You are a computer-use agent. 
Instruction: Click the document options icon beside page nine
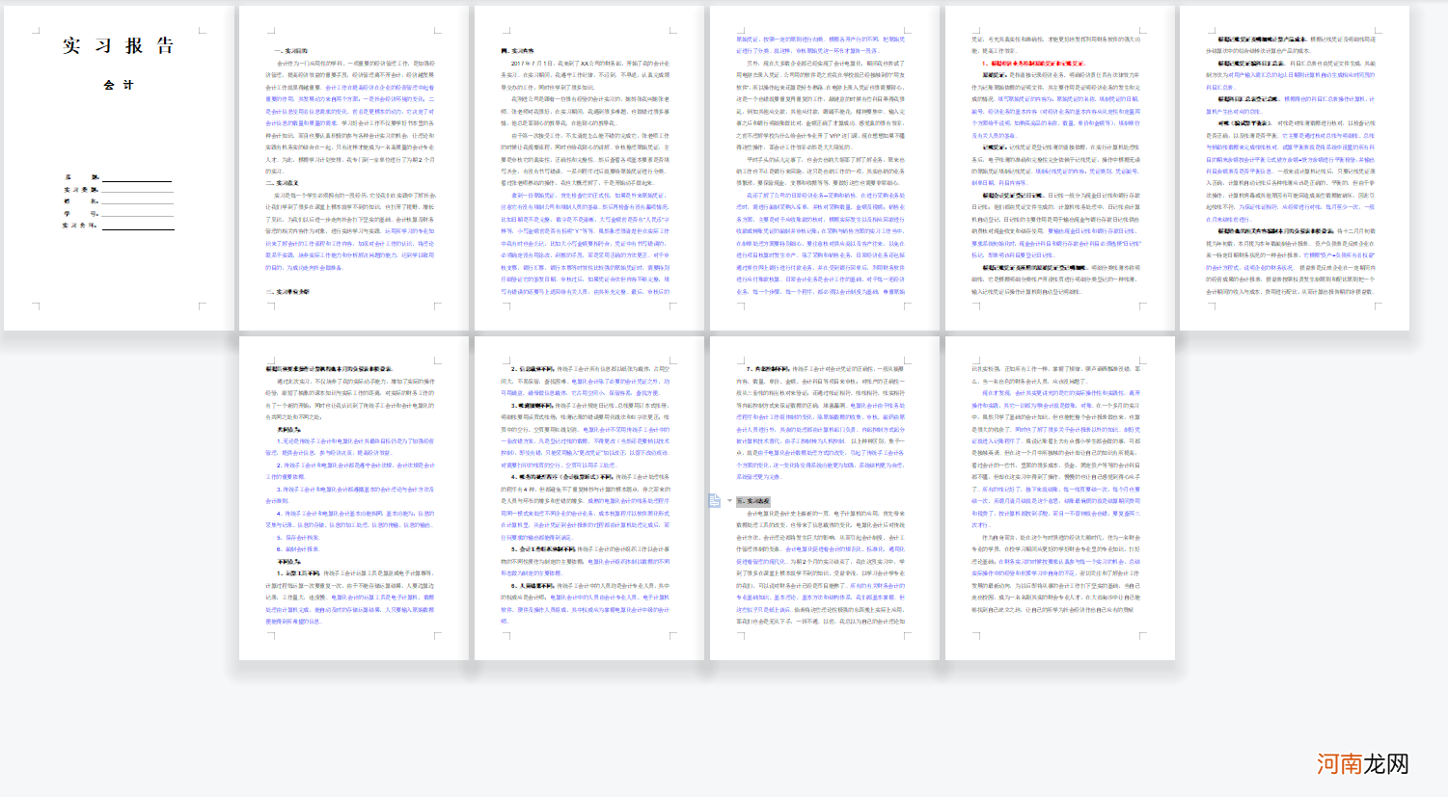pos(714,500)
